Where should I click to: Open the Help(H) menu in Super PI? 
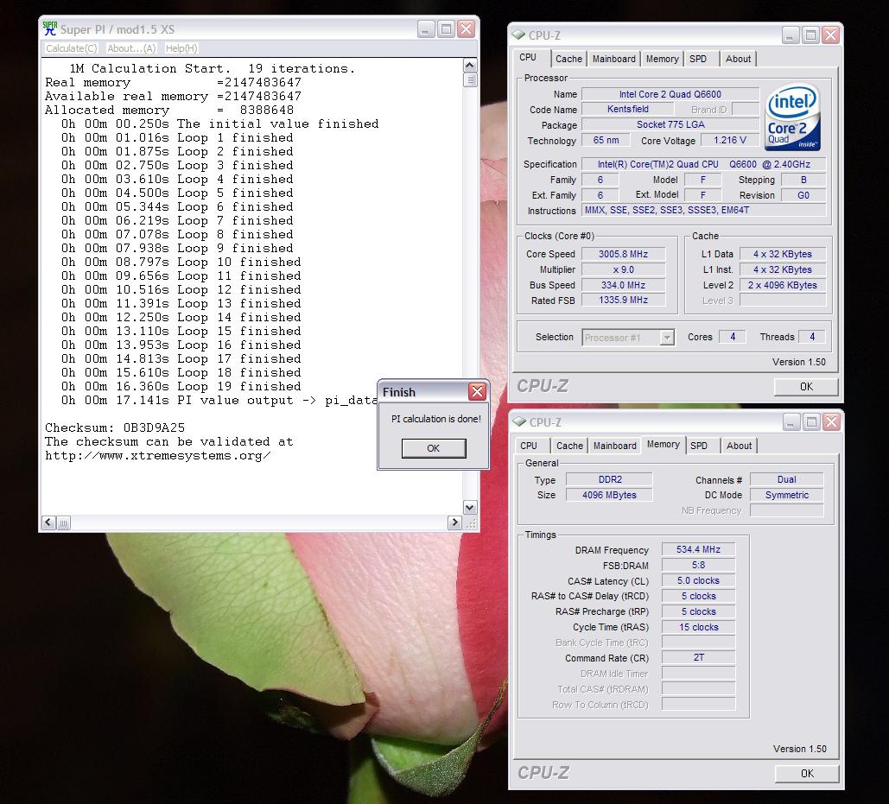pos(181,48)
